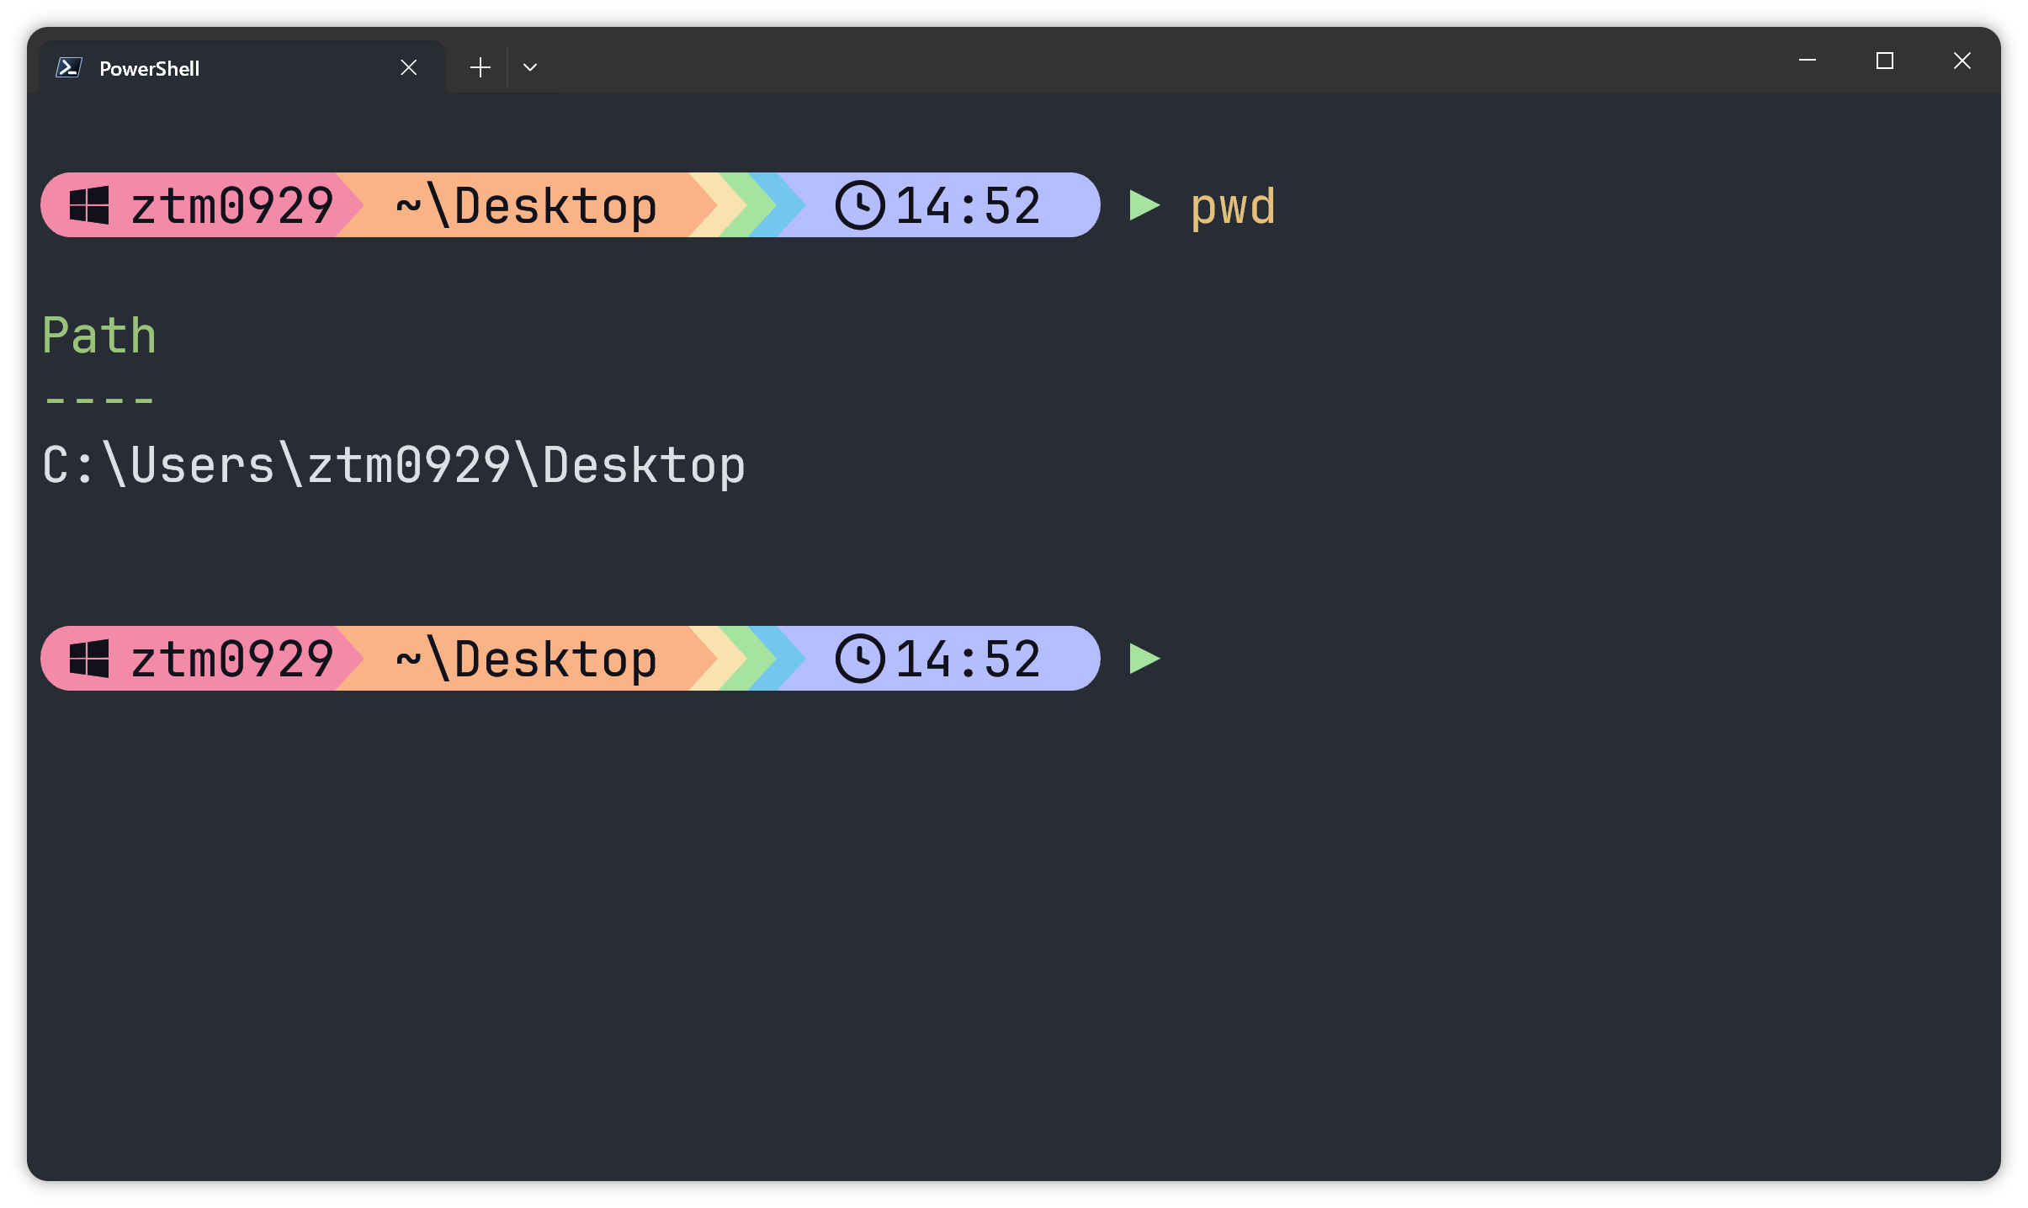Maximize the terminal window

click(x=1885, y=61)
